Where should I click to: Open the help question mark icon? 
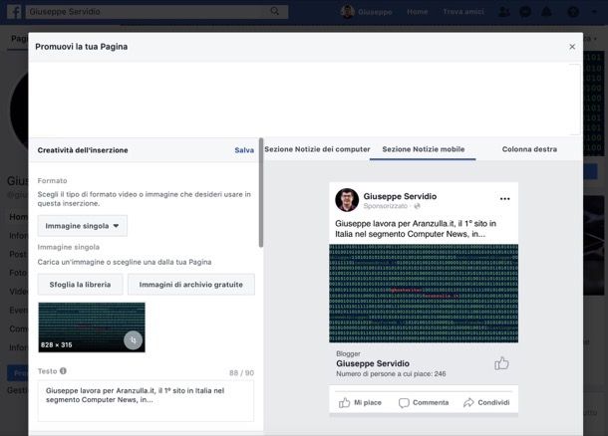point(573,12)
